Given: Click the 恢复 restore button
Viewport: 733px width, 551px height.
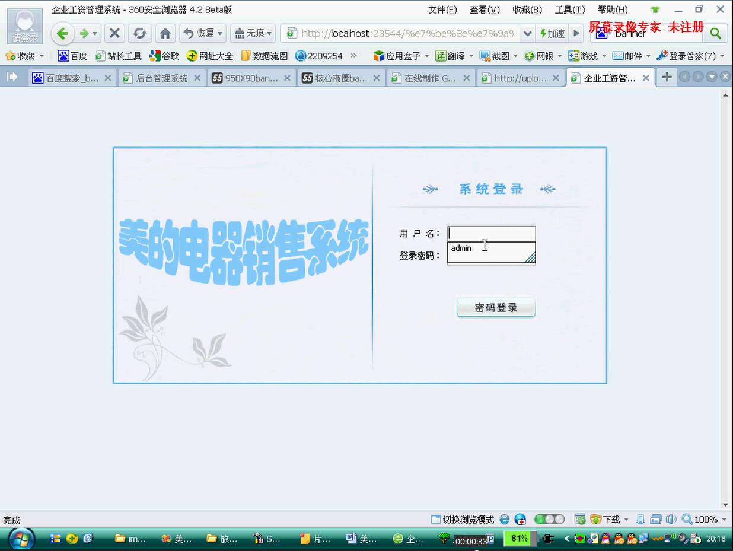Looking at the screenshot, I should [x=200, y=33].
